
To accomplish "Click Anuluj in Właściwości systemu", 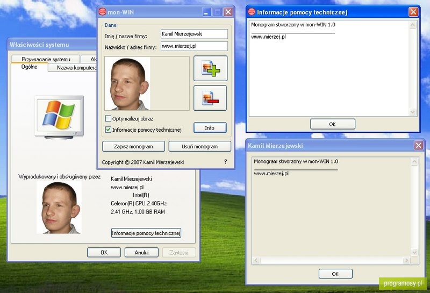I will pos(141,252).
